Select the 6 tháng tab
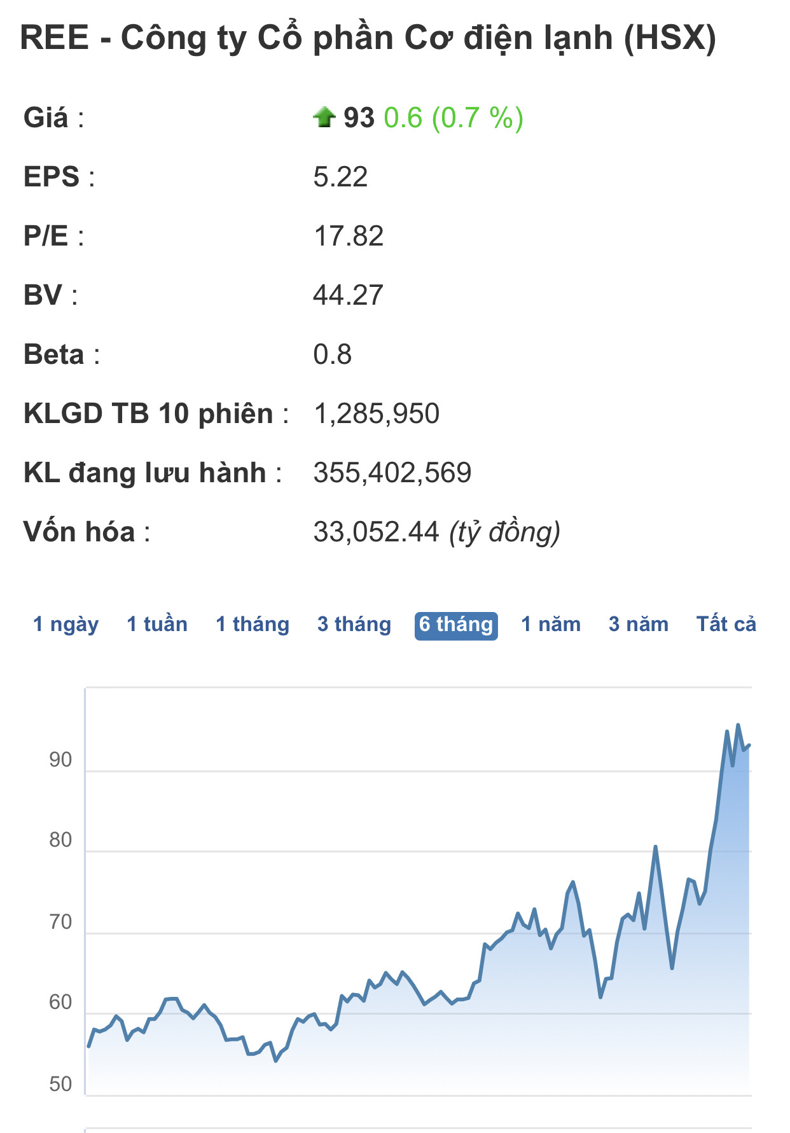 [x=456, y=625]
